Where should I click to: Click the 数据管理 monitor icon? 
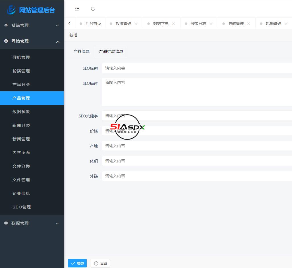(6, 223)
